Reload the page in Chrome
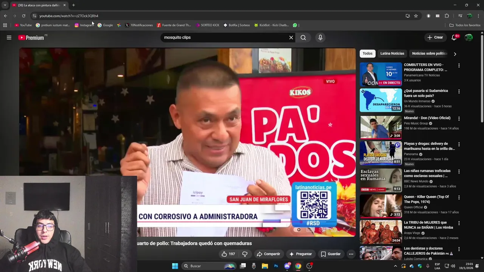 [x=23, y=16]
